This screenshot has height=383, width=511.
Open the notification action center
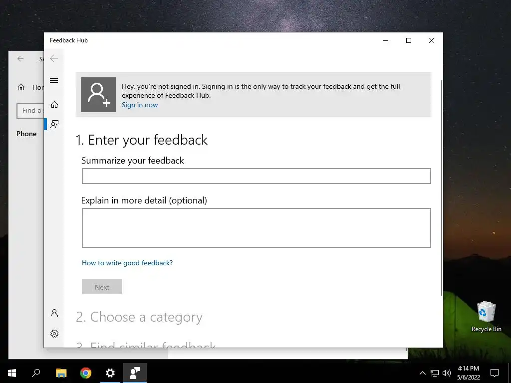[495, 373]
